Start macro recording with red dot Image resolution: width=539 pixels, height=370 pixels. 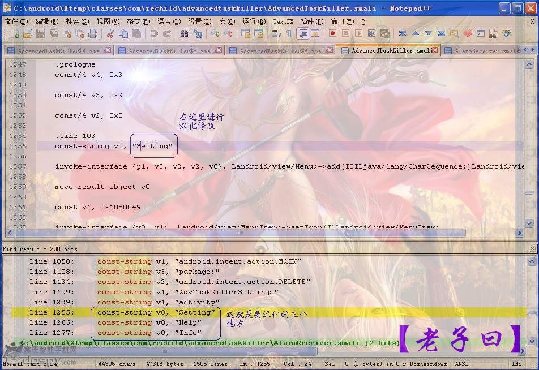coord(332,34)
